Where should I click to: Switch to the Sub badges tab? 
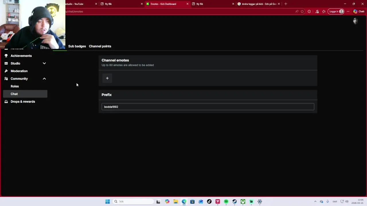pos(77,46)
